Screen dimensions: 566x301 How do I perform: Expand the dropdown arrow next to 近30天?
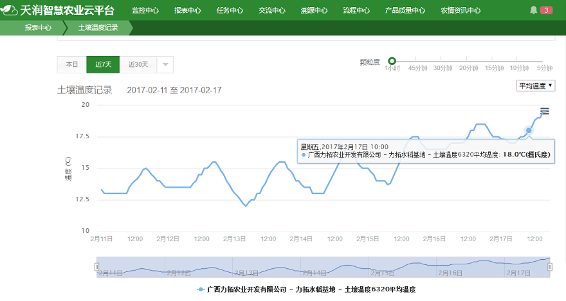point(165,64)
